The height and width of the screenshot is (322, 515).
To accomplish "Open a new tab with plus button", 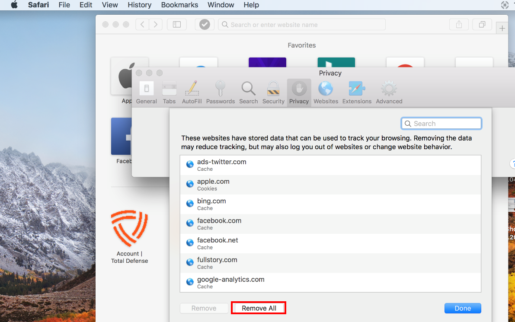I will 502,29.
